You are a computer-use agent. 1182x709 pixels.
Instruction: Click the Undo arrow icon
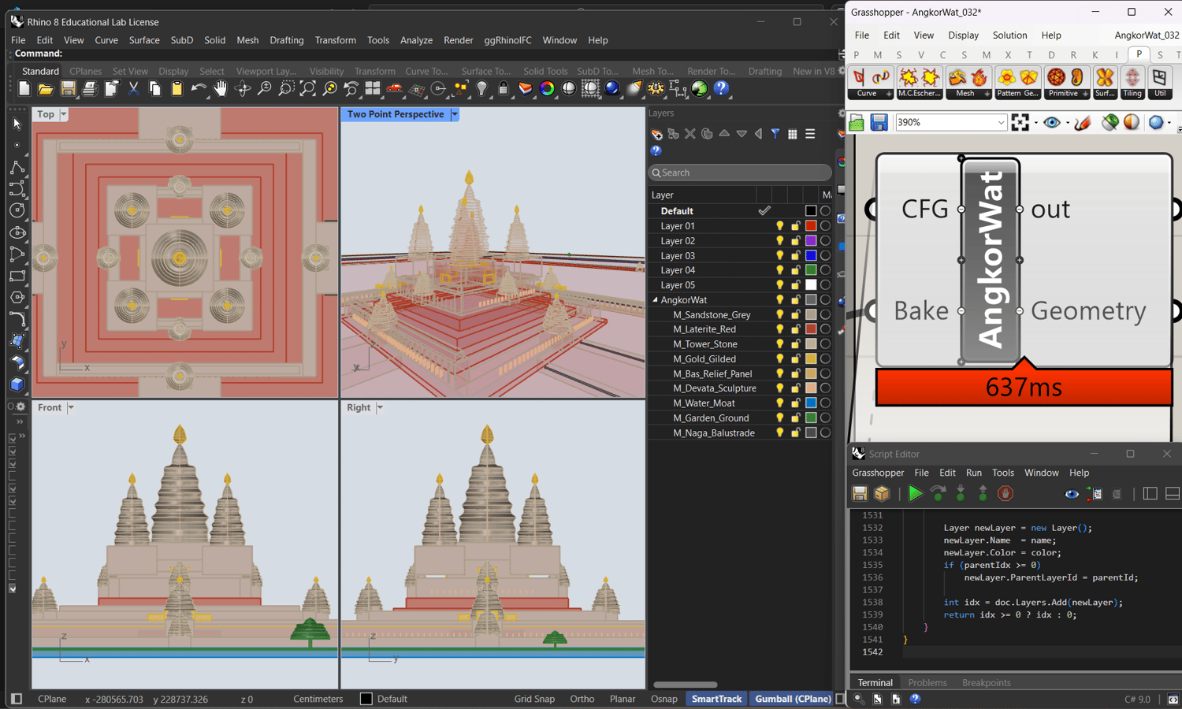[199, 89]
